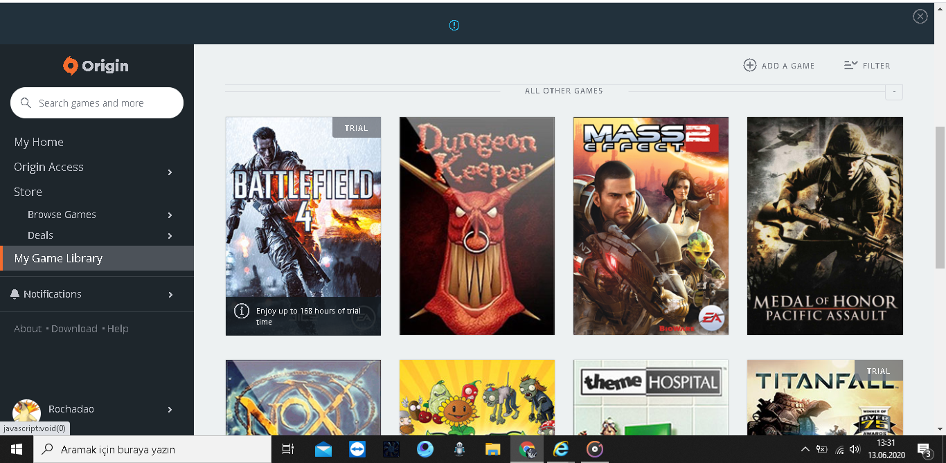This screenshot has height=463, width=946.
Task: Open My Home page
Action: click(x=39, y=142)
